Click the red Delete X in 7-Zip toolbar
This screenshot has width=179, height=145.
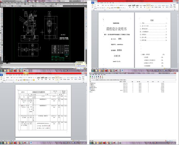(x=100, y=77)
